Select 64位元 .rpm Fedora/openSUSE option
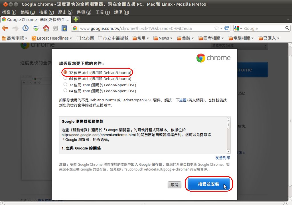 (x=65, y=90)
